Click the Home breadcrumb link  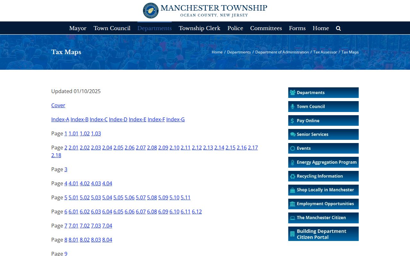[x=217, y=52]
